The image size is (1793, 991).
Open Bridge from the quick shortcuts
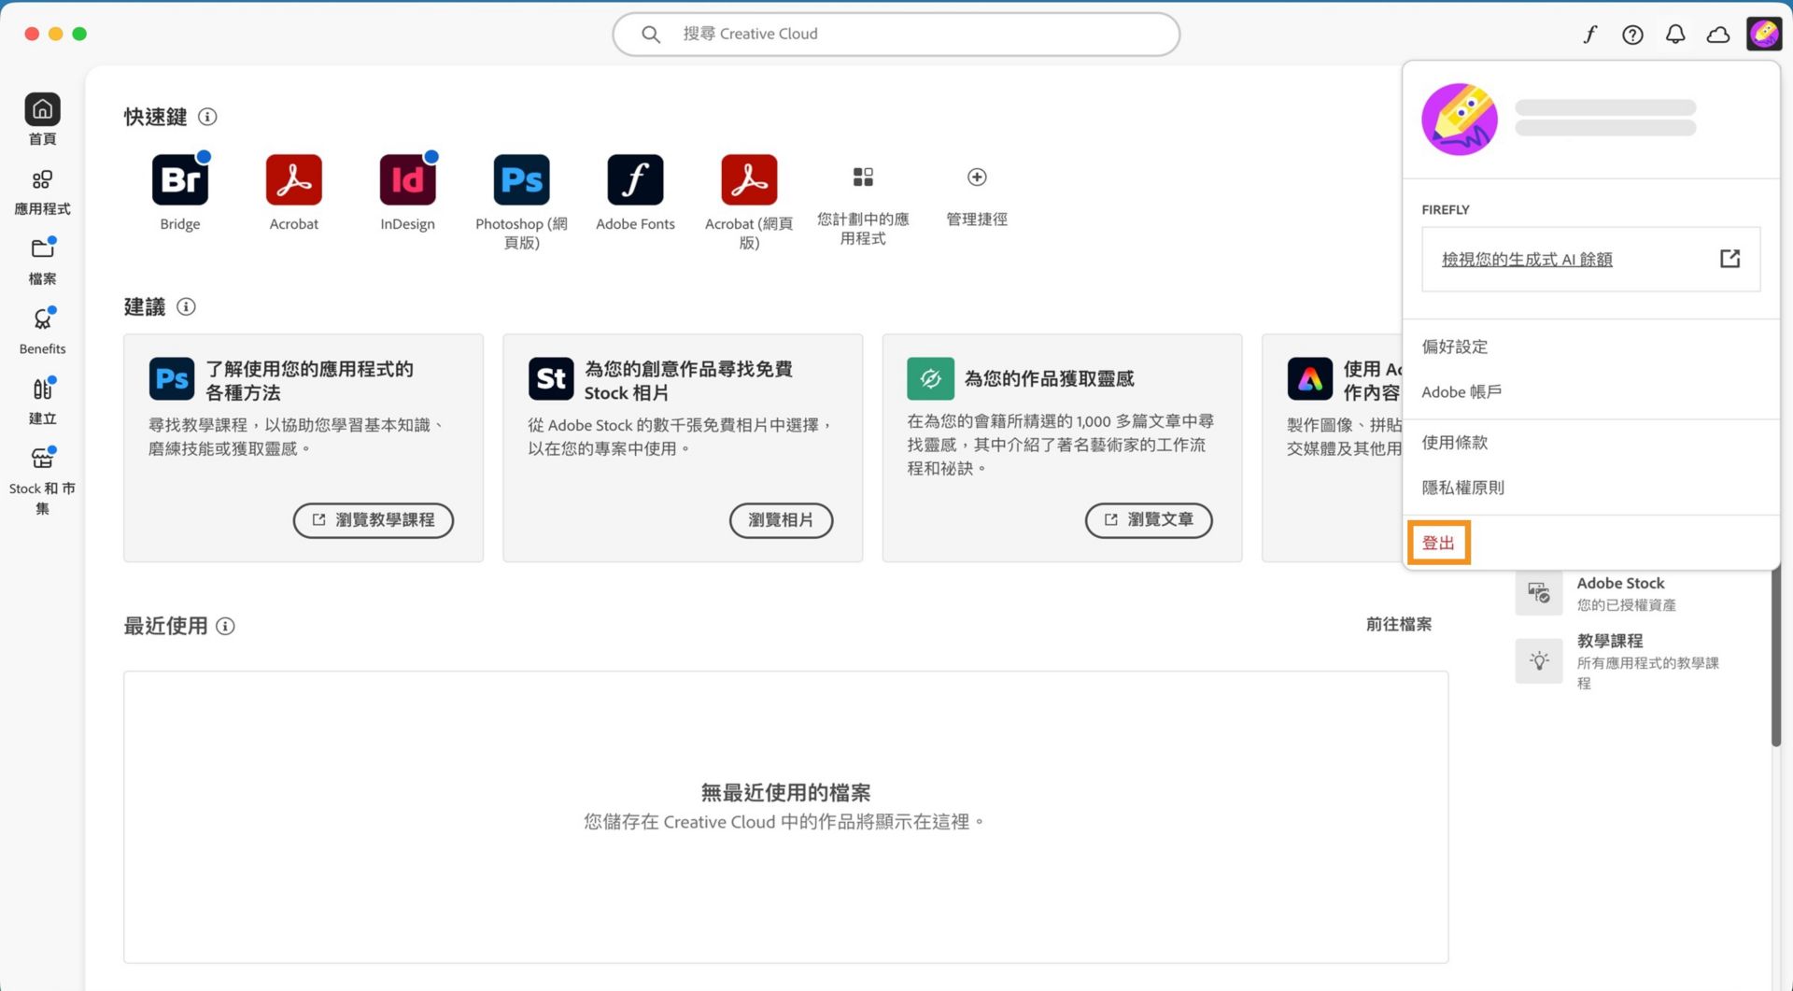tap(179, 179)
